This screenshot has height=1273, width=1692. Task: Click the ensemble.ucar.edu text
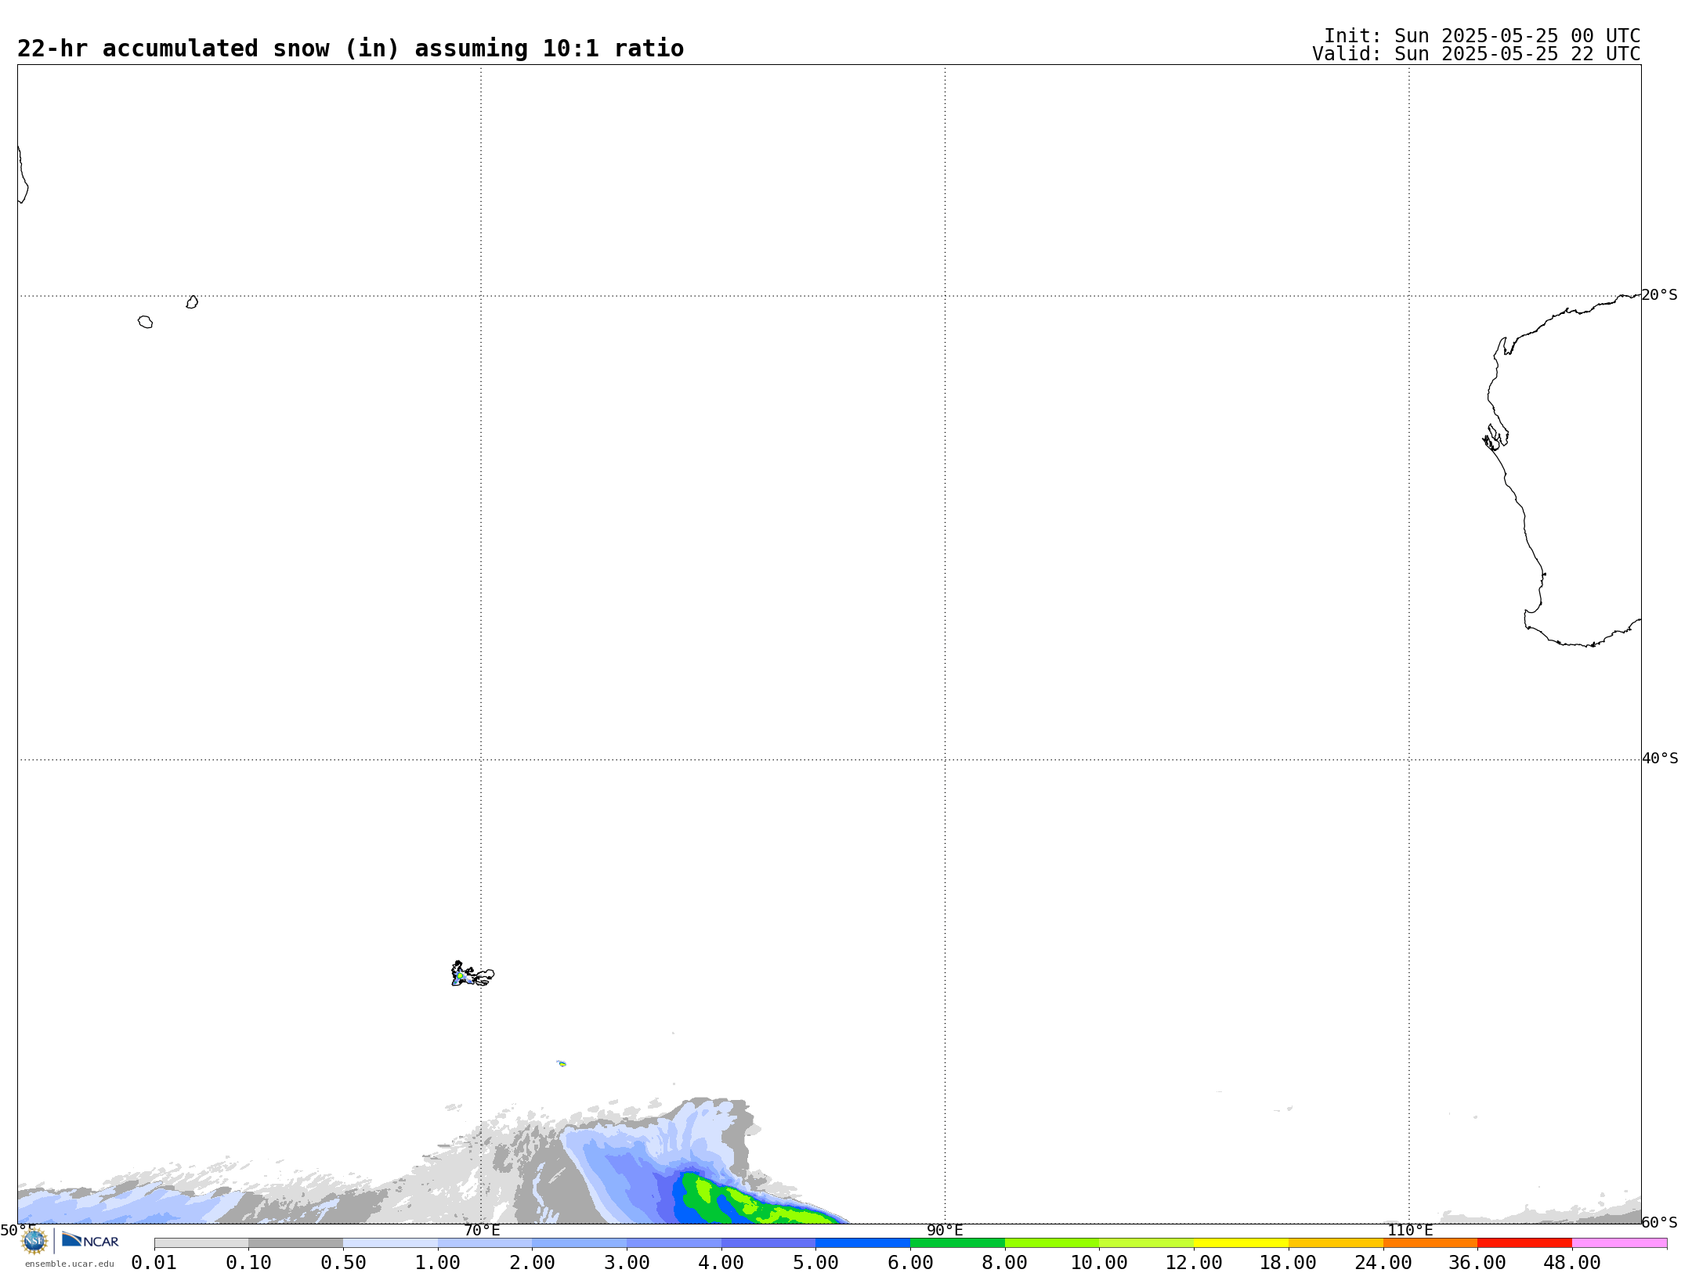tap(69, 1264)
